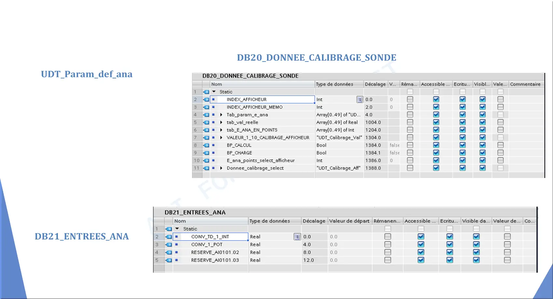Click the tag icon of the RESERVE_AI0101.03 row
553x299 pixels.
coord(169,260)
